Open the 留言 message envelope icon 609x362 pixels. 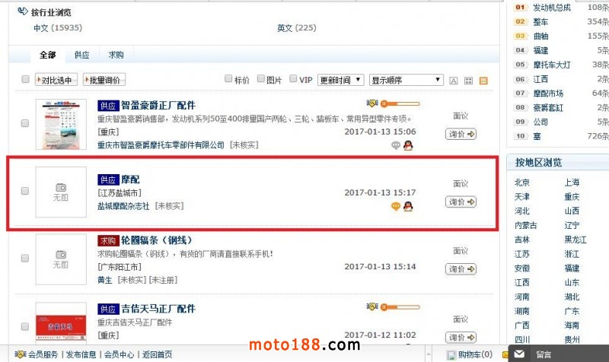click(x=519, y=354)
